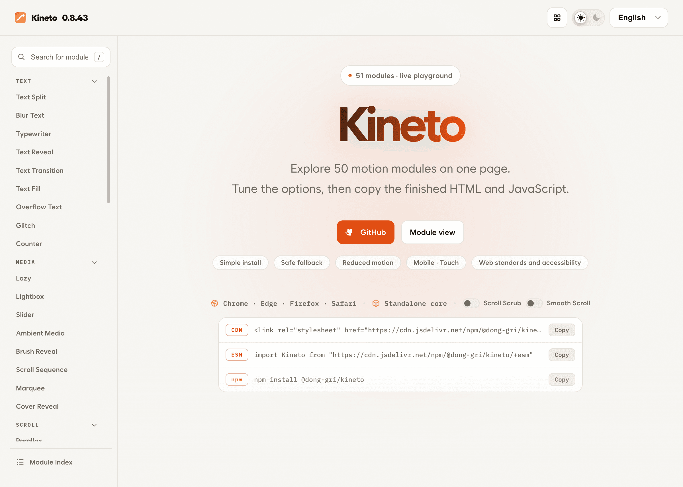Open the English language dropdown

639,18
